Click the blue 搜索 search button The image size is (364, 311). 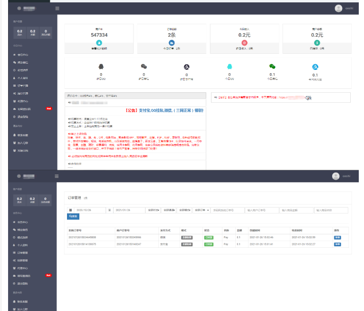tap(74, 216)
